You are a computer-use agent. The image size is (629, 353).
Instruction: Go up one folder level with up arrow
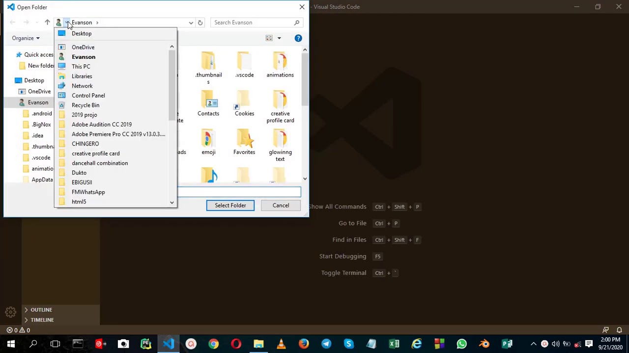pos(47,23)
